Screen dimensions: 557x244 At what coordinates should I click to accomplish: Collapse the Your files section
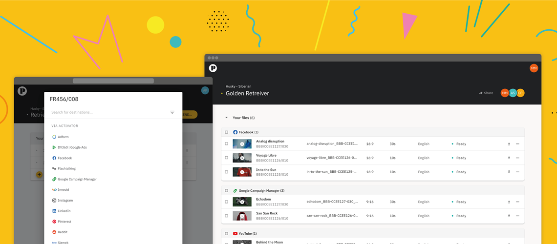(x=226, y=118)
